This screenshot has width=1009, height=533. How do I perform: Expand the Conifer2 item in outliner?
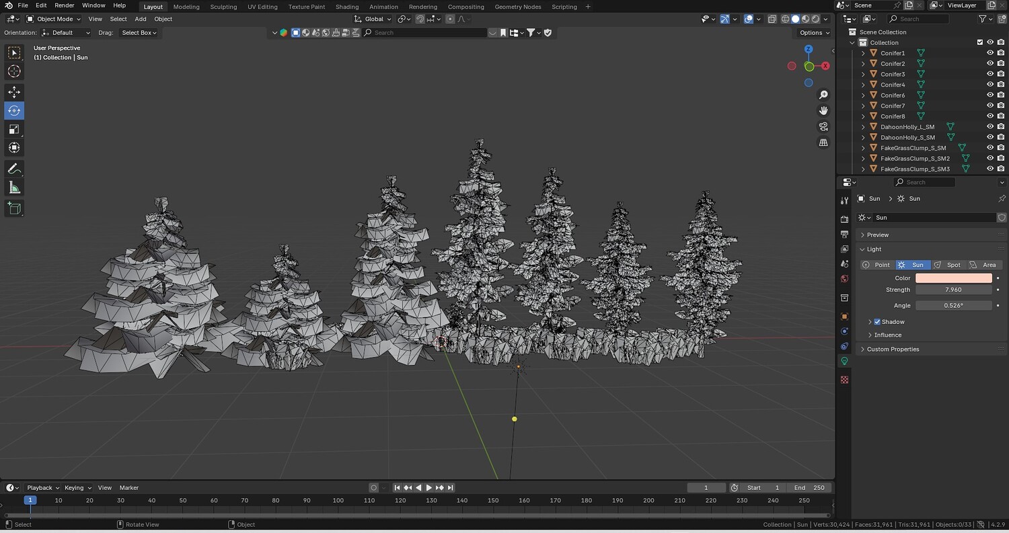863,64
